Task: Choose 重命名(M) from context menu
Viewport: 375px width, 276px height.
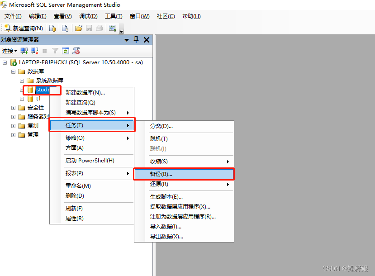Action: 92,186
